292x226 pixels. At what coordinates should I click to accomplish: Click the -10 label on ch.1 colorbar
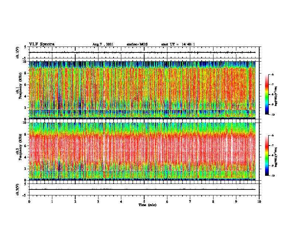pyautogui.click(x=272, y=115)
